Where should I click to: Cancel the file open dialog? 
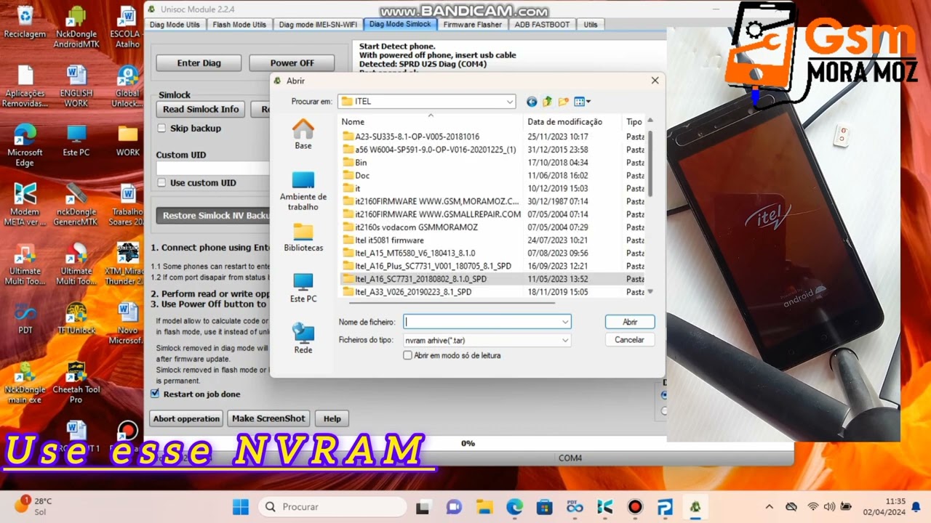(630, 339)
